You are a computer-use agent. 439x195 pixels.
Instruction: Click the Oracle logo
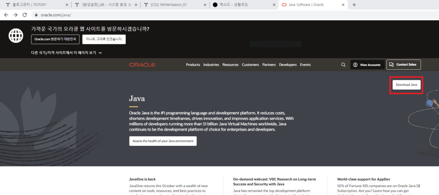[142, 65]
